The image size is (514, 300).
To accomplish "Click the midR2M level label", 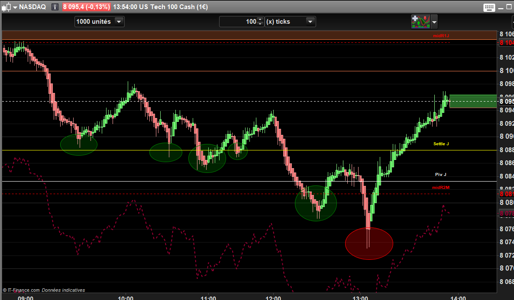I will point(440,188).
